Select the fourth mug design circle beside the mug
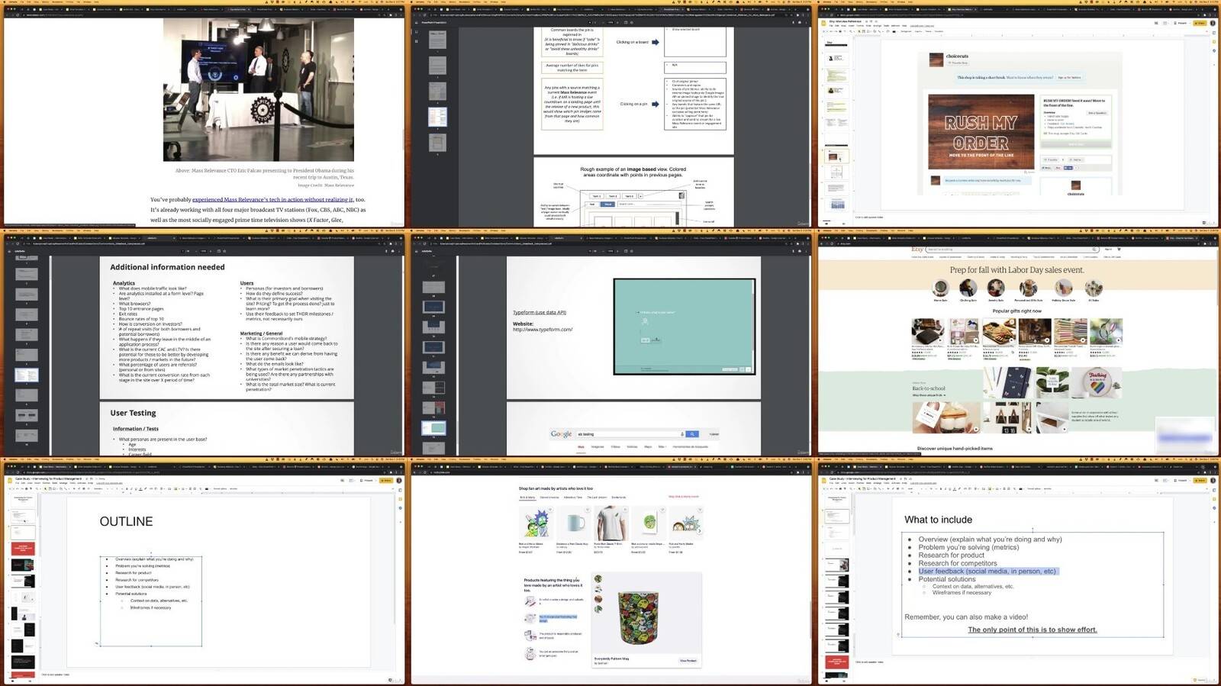Screen dimensions: 1221x686 598,609
